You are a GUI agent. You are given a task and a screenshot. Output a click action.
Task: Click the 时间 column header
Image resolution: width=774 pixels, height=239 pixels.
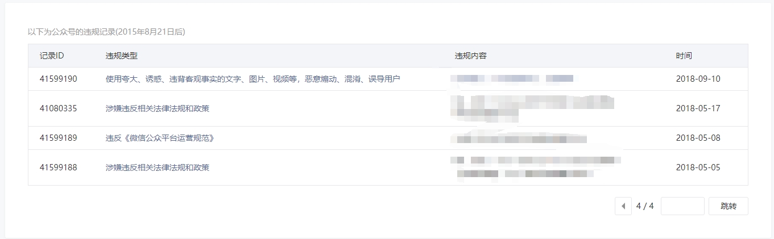click(684, 56)
